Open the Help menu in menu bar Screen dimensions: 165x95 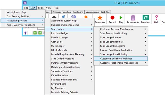click(56, 8)
